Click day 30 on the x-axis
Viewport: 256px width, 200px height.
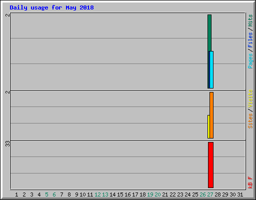click(x=232, y=194)
